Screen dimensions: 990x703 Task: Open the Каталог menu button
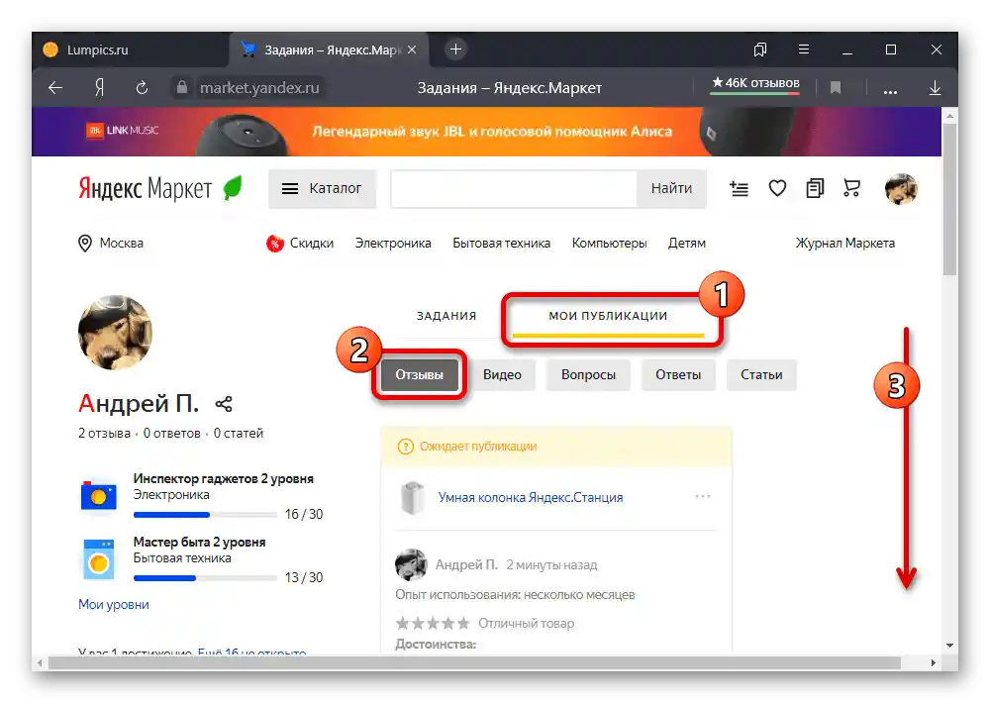pyautogui.click(x=322, y=188)
